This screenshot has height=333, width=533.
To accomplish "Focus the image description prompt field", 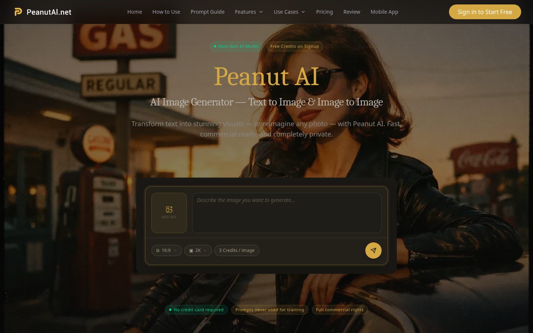I will tap(287, 213).
